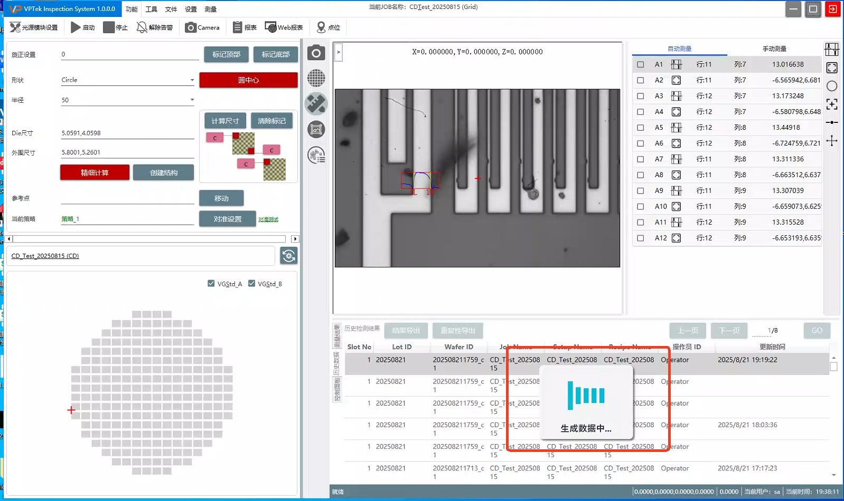Click the horizontal scrollbar under settings panel
This screenshot has height=501, width=844.
tap(148, 239)
